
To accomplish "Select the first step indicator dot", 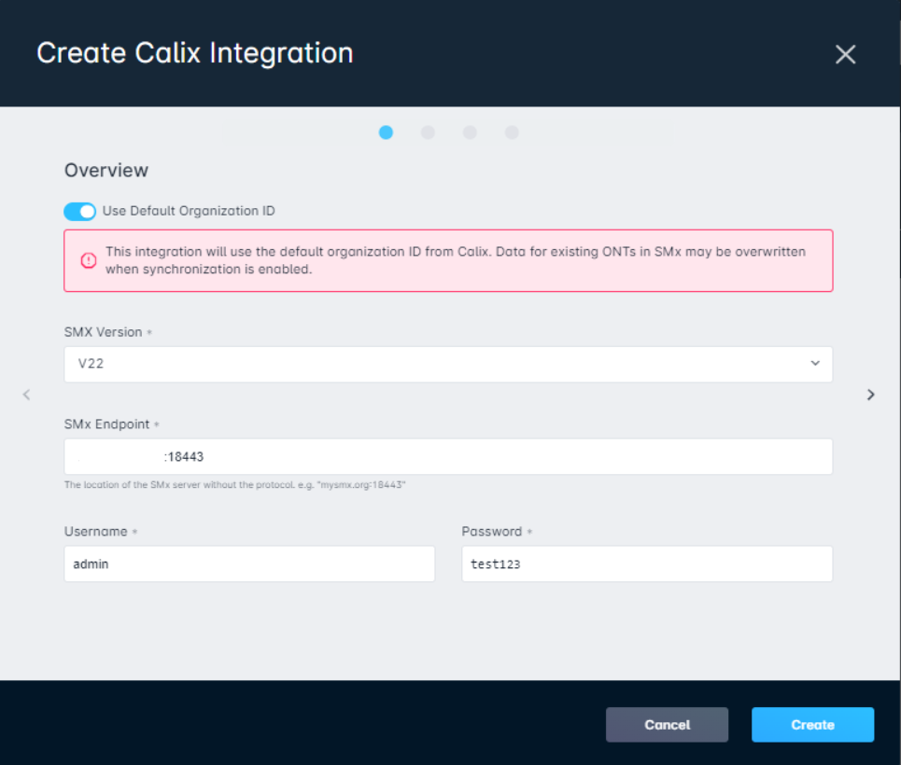I will point(387,132).
